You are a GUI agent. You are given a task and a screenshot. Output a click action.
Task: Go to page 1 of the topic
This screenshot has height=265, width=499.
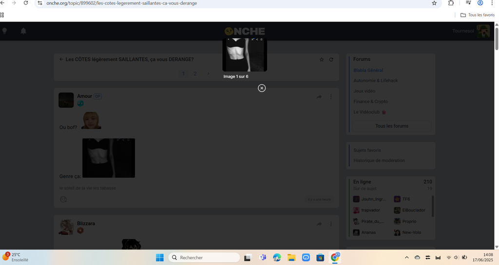[x=183, y=73]
